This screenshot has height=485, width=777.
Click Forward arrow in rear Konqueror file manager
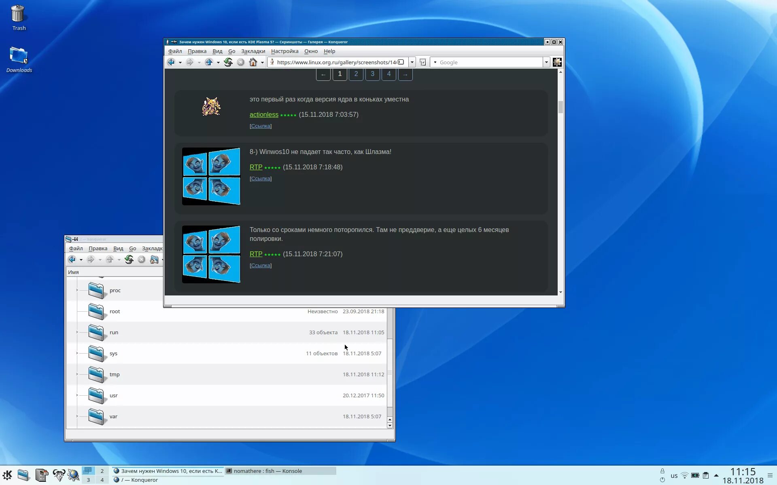tap(91, 259)
